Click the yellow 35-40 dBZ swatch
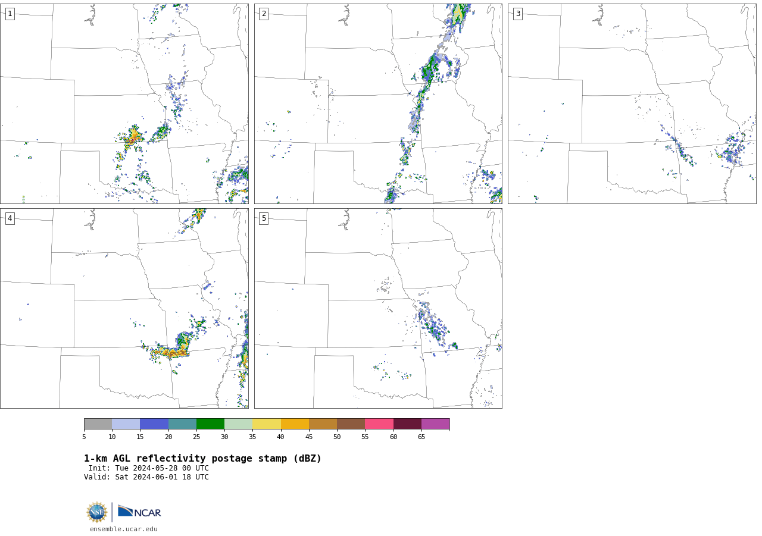The height and width of the screenshot is (536, 762). click(267, 424)
